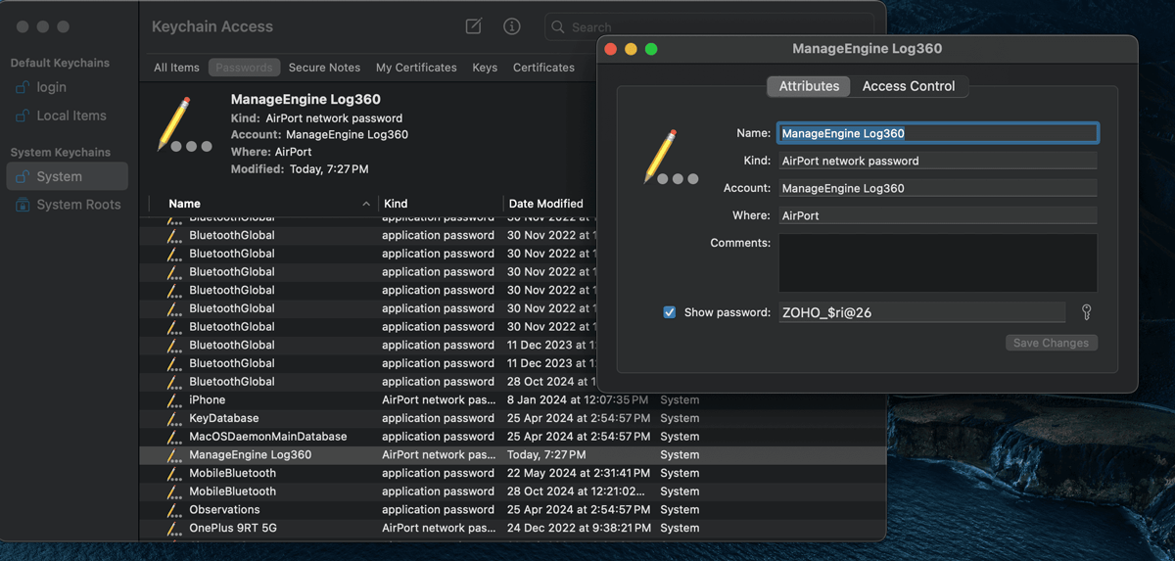Open the System Roots keychain
This screenshot has width=1175, height=561.
(x=78, y=205)
